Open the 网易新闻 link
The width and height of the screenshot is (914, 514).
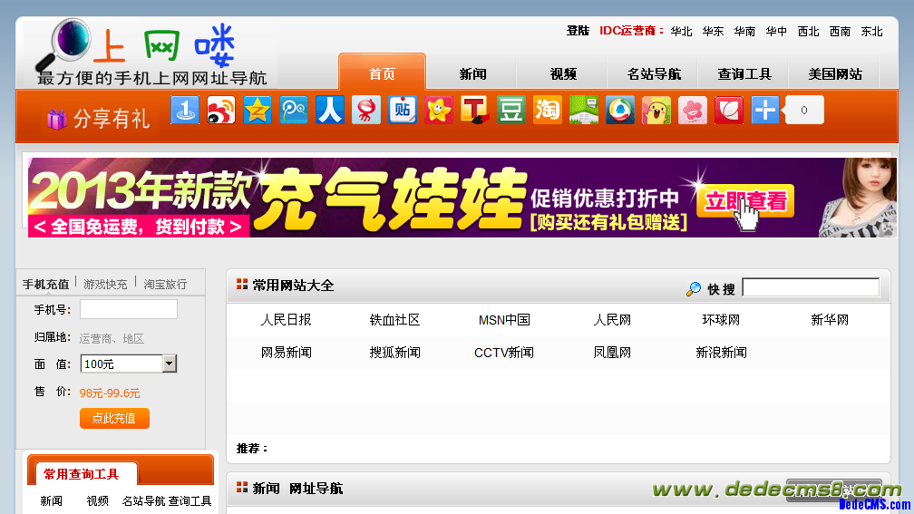click(287, 353)
